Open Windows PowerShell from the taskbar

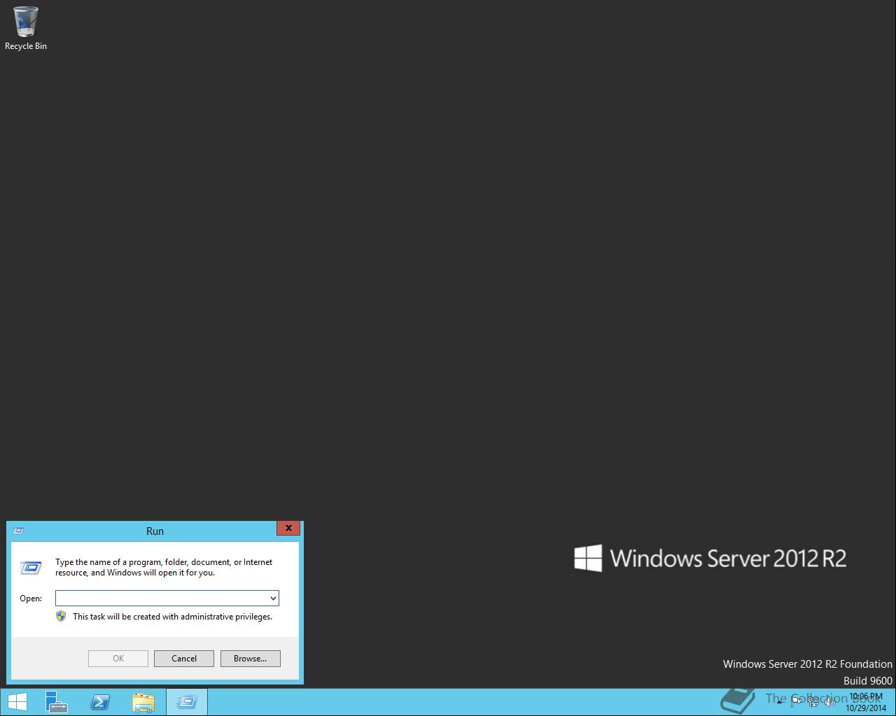pos(100,702)
